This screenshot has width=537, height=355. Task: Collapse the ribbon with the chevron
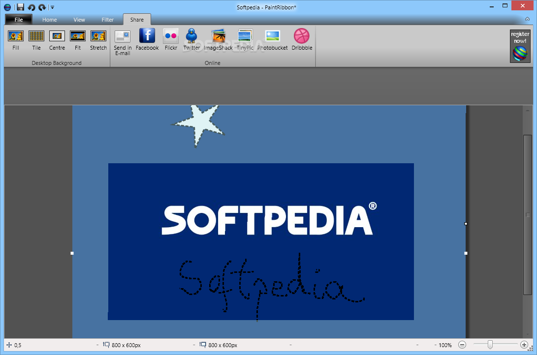click(528, 19)
